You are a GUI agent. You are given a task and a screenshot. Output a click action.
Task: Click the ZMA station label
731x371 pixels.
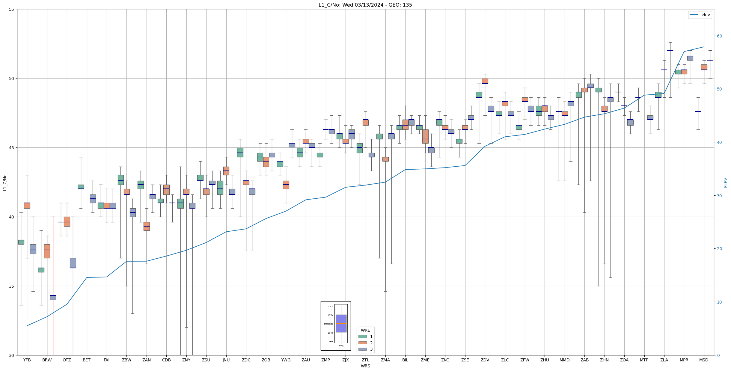(385, 360)
